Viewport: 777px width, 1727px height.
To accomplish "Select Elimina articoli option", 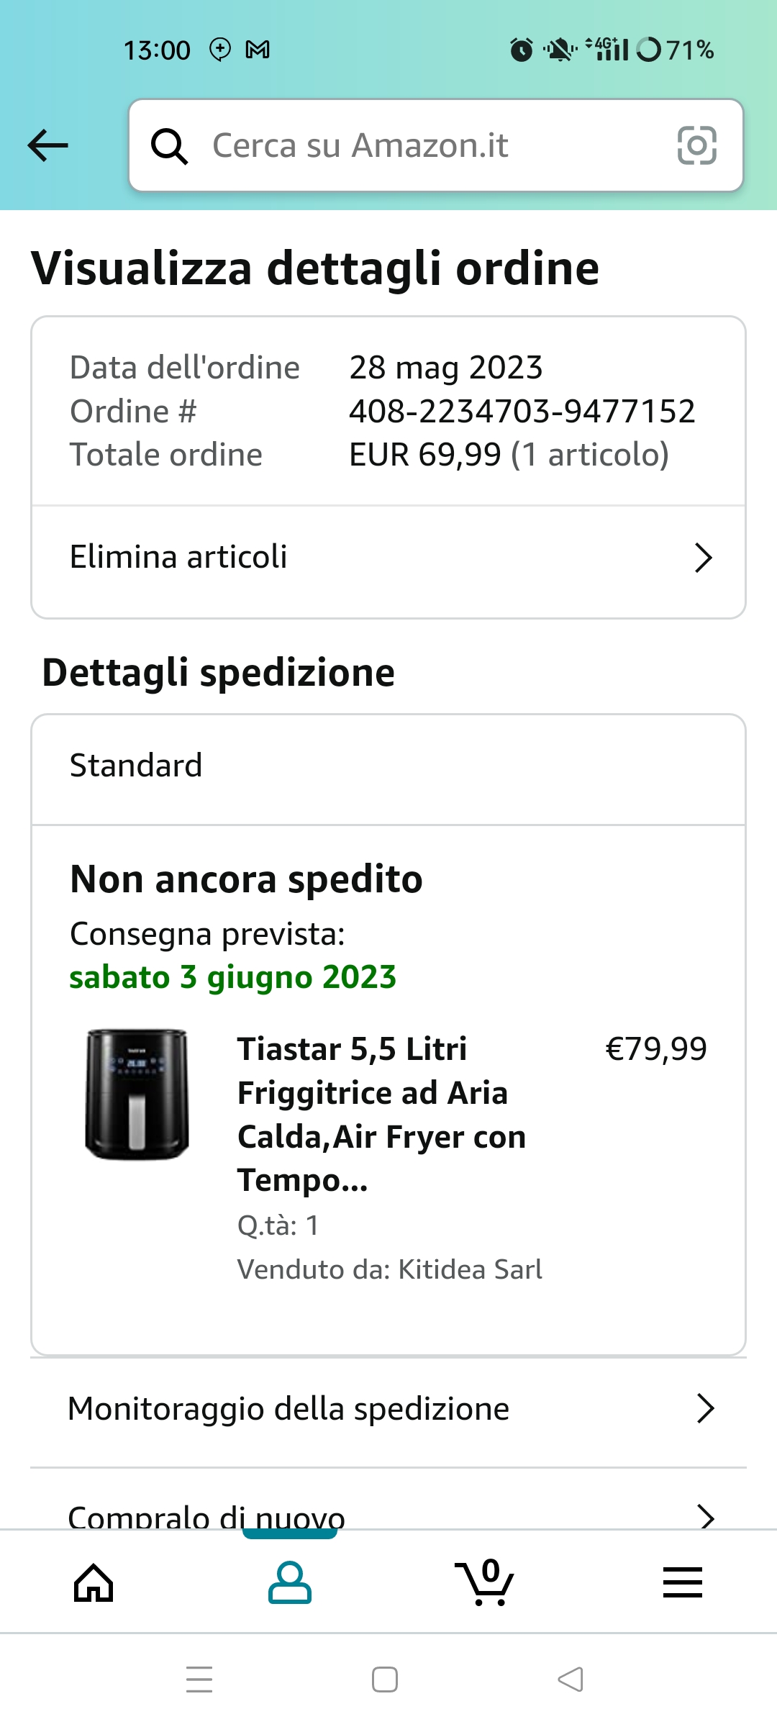I will point(178,557).
